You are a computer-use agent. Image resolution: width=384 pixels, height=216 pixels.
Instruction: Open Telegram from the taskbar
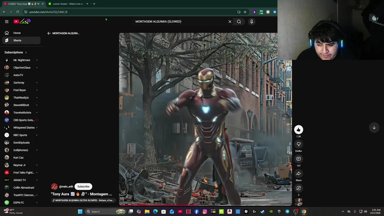pyautogui.click(x=287, y=211)
